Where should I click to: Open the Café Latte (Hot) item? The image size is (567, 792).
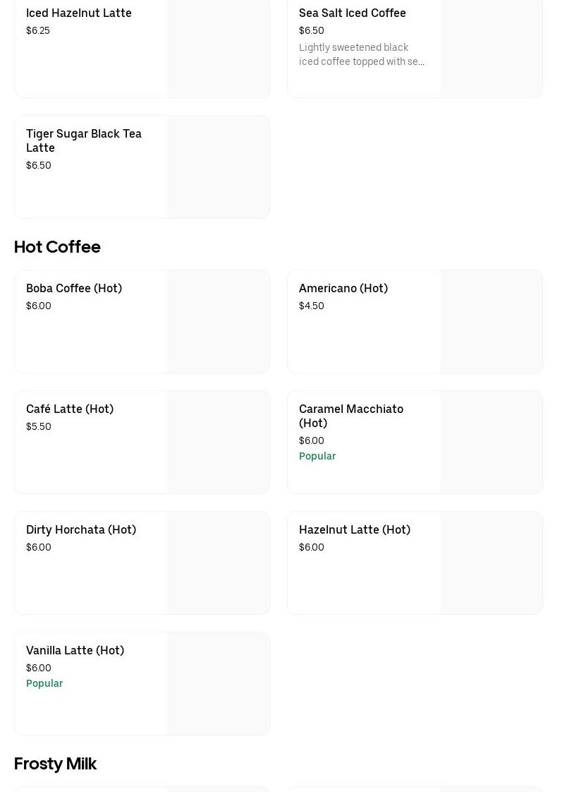point(70,409)
